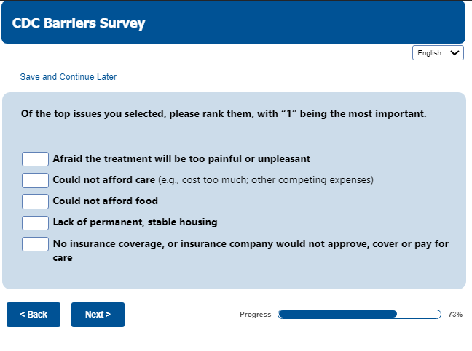Go to the previous page with the Back button
472x351 pixels.
point(34,315)
